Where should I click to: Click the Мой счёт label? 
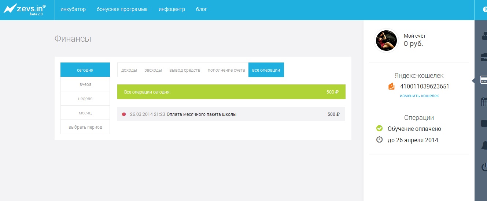coord(415,36)
